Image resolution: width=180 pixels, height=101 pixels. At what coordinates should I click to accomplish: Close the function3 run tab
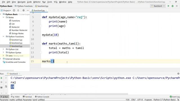[19, 74]
